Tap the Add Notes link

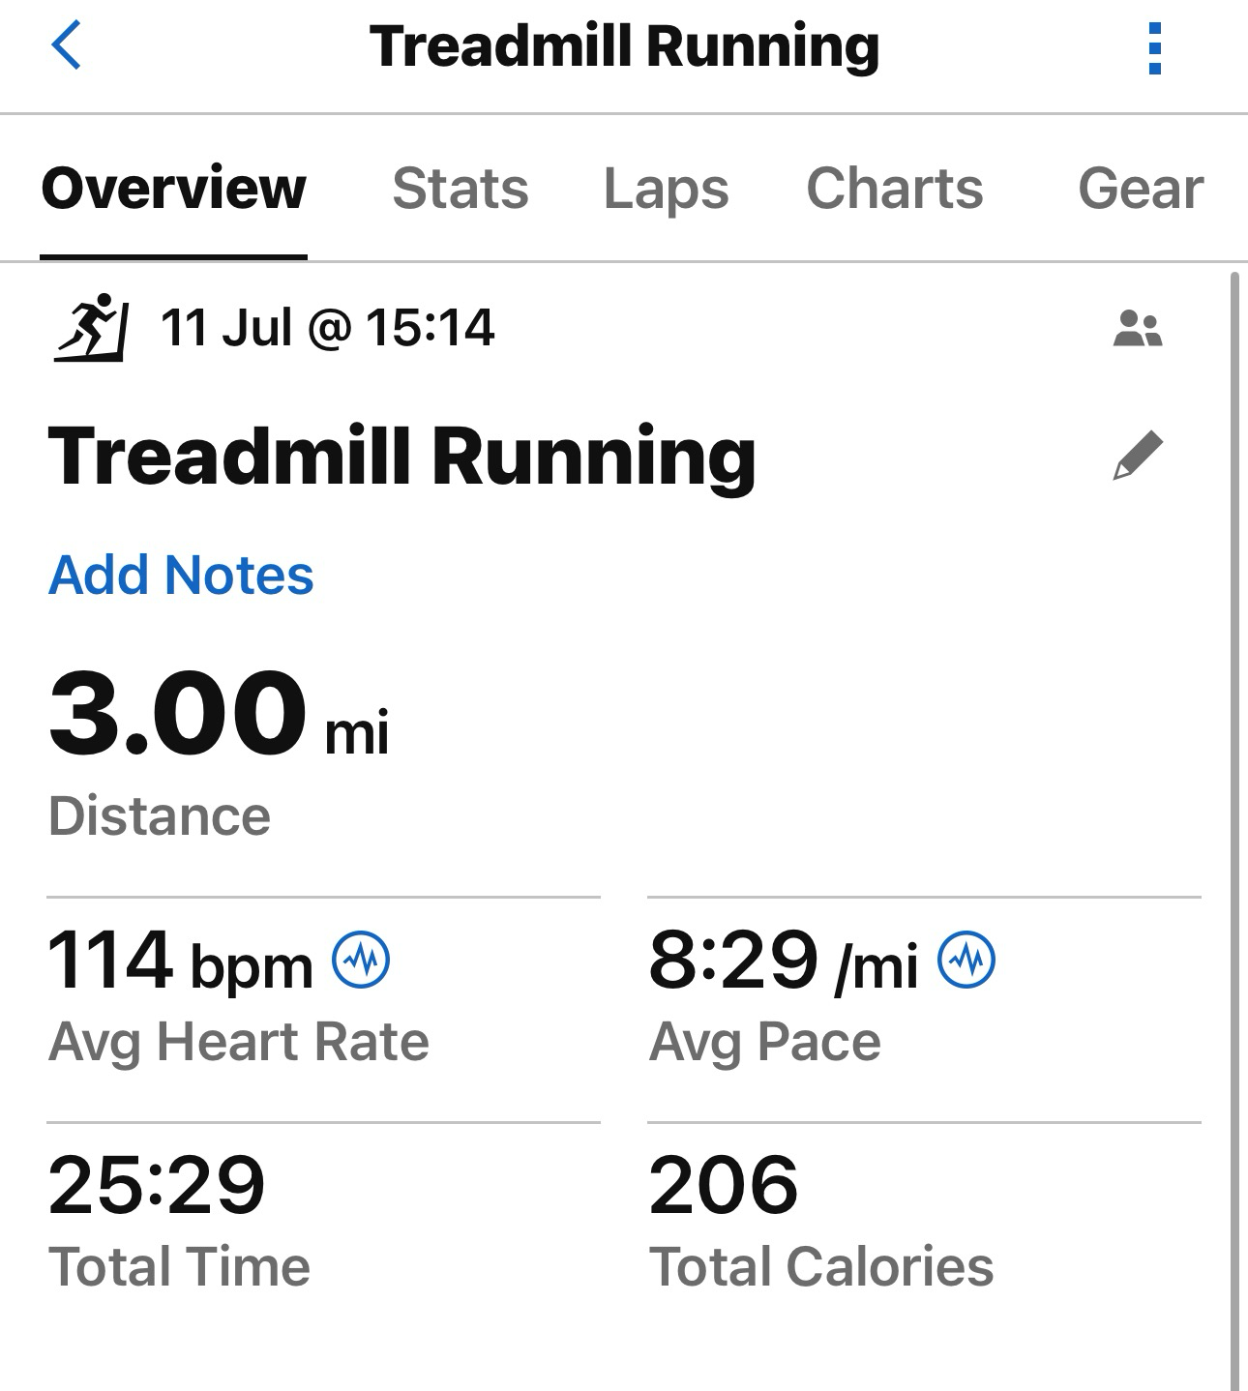tap(181, 575)
